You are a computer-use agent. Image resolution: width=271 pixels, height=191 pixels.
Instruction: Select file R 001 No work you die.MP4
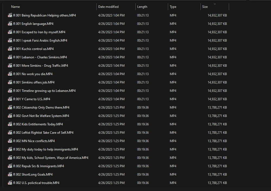[33, 74]
